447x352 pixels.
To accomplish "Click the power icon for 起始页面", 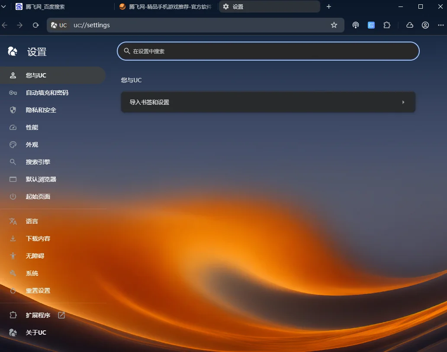I will (x=13, y=197).
